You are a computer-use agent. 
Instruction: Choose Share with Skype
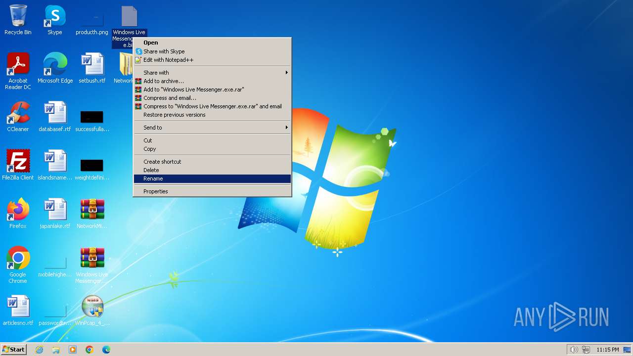pyautogui.click(x=212, y=51)
